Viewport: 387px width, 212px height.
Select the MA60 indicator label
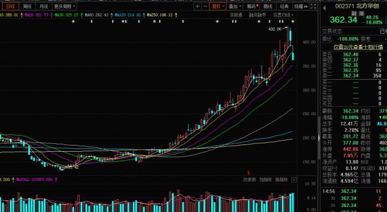coord(97,15)
